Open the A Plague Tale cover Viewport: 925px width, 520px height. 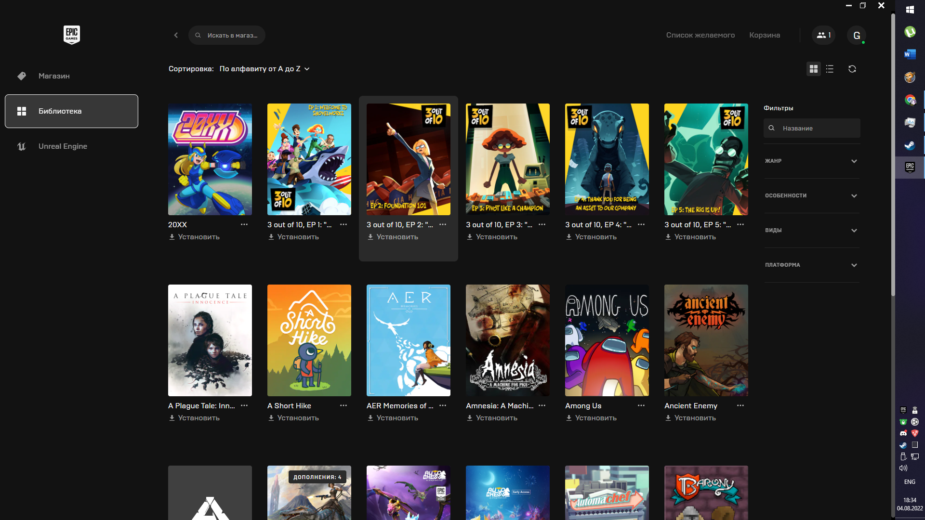pyautogui.click(x=210, y=340)
